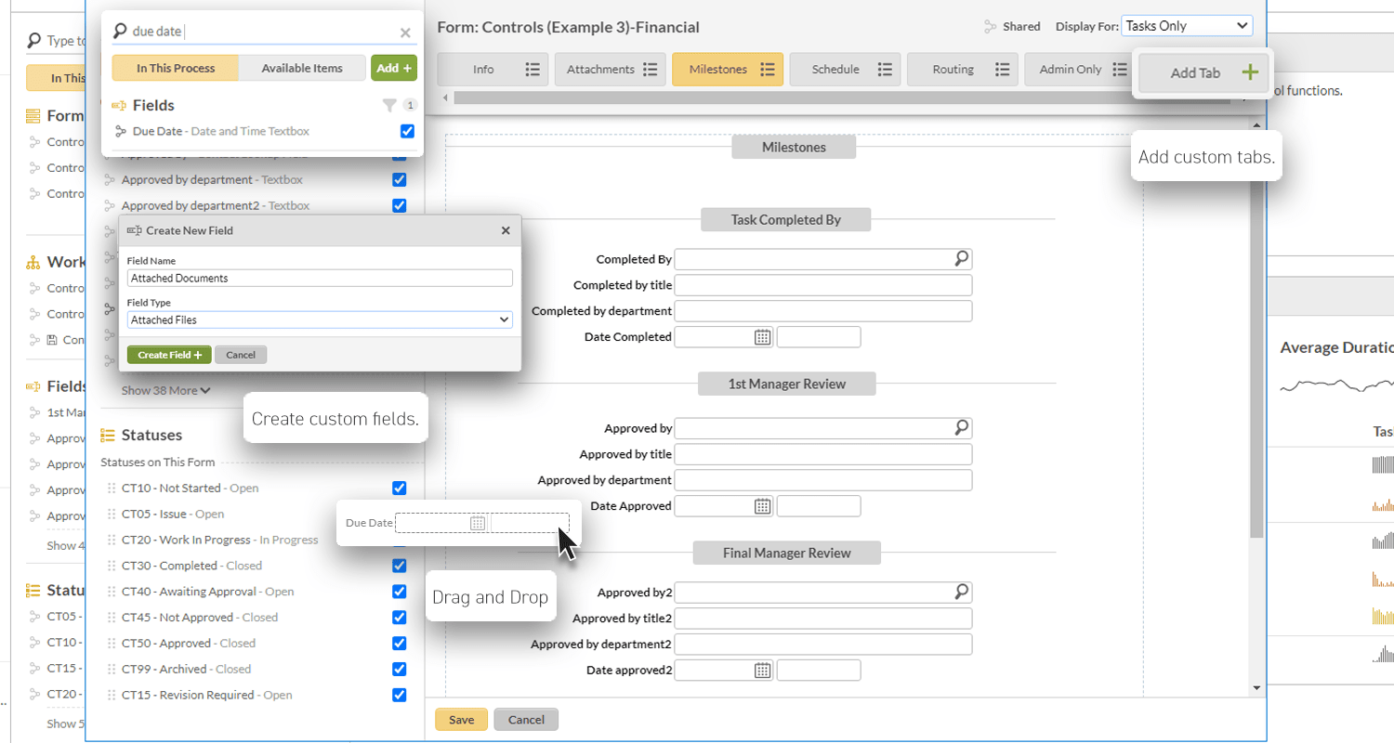Viewport: 1394px width, 743px height.
Task: Open calendar picker for Date Approved
Action: (762, 506)
